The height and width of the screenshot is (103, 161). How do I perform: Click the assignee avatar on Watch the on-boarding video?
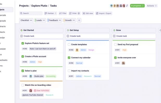(x=30, y=90)
